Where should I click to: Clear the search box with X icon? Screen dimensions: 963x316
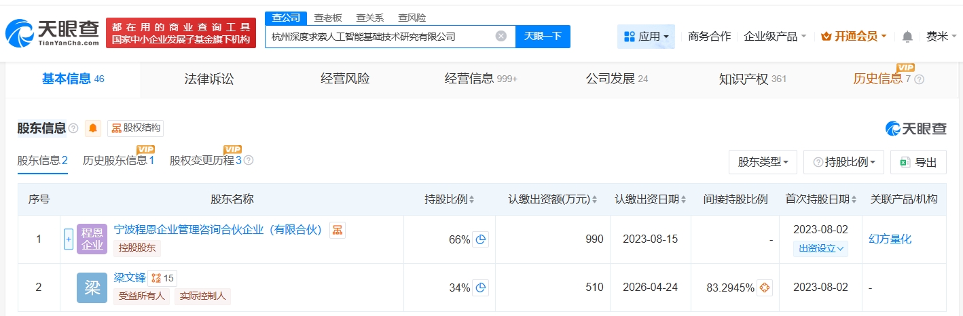[501, 37]
